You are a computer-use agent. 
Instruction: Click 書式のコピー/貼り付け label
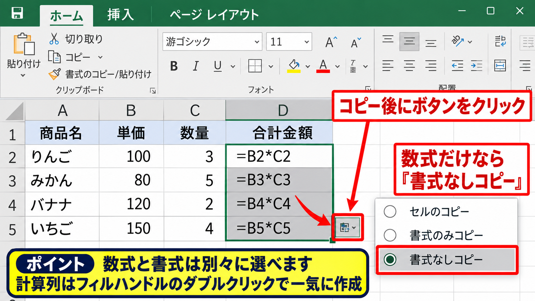point(108,74)
